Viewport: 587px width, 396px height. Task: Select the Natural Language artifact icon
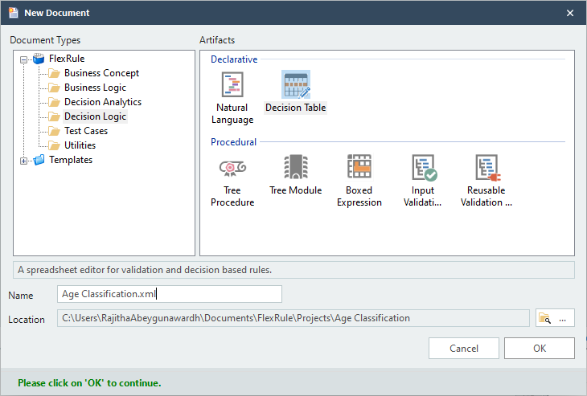pos(232,85)
